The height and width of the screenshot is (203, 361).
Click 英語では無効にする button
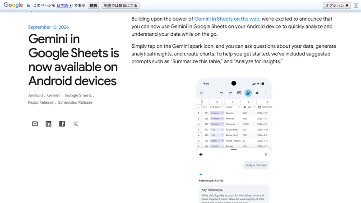120,5
